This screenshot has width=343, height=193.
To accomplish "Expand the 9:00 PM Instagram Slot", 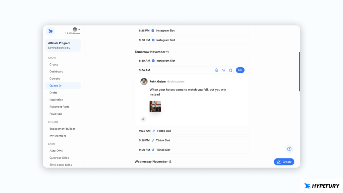I will [x=192, y=40].
